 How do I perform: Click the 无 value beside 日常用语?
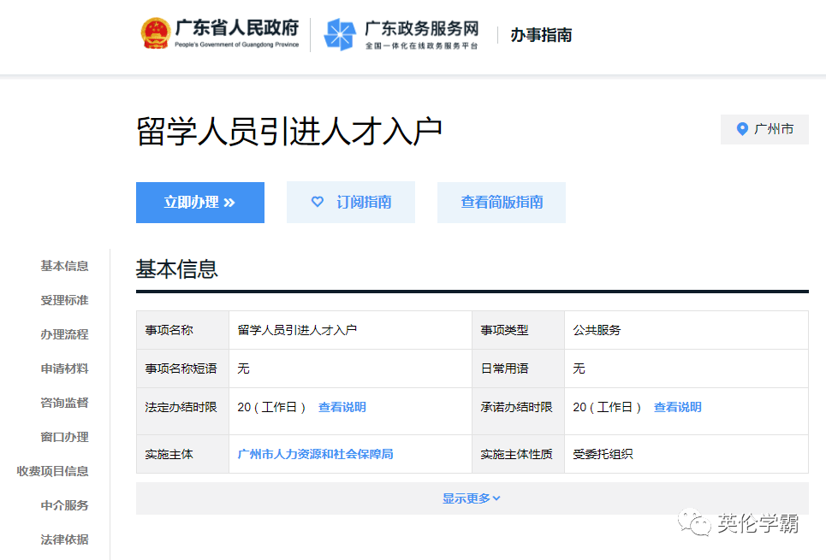pyautogui.click(x=579, y=369)
